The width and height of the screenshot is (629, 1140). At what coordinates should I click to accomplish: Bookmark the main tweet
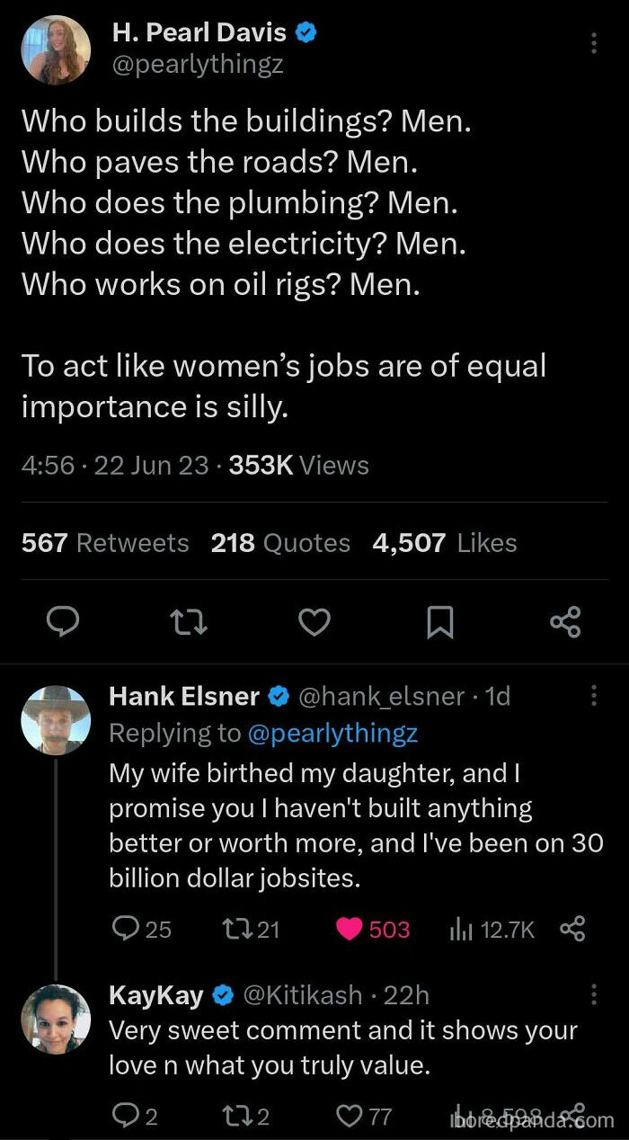point(439,622)
